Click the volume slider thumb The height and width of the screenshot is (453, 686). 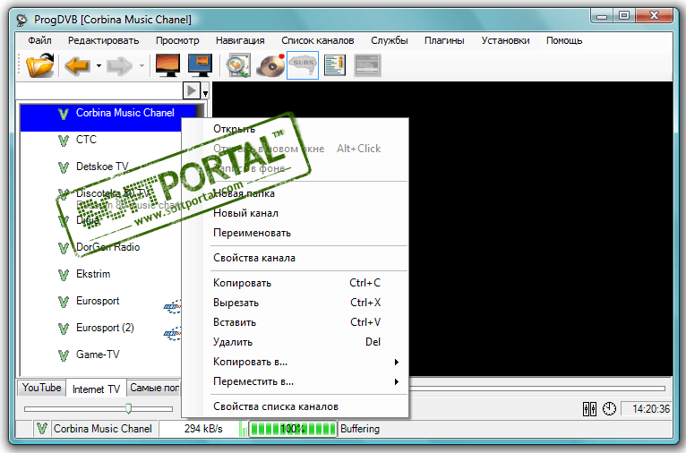point(128,408)
